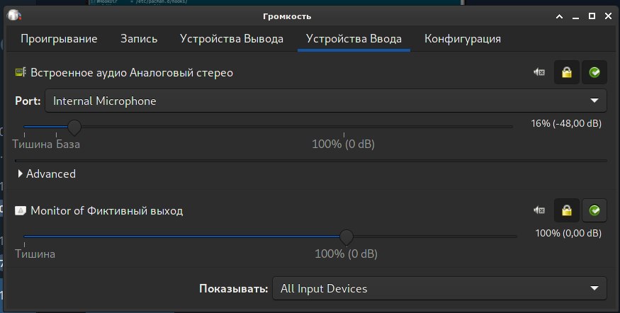Set built-in audio as fallback device
The image size is (620, 313).
tap(594, 72)
